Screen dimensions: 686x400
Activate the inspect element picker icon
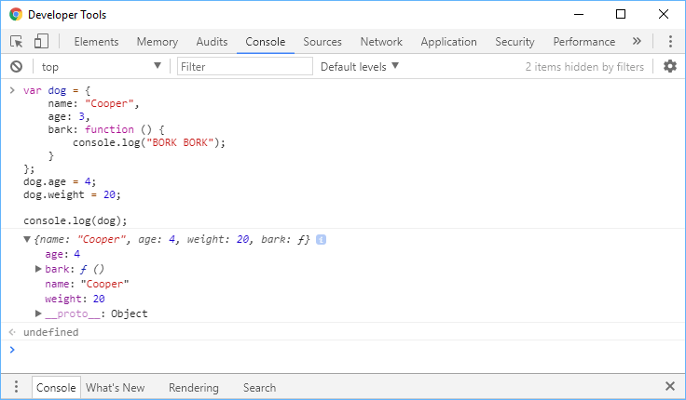click(16, 42)
